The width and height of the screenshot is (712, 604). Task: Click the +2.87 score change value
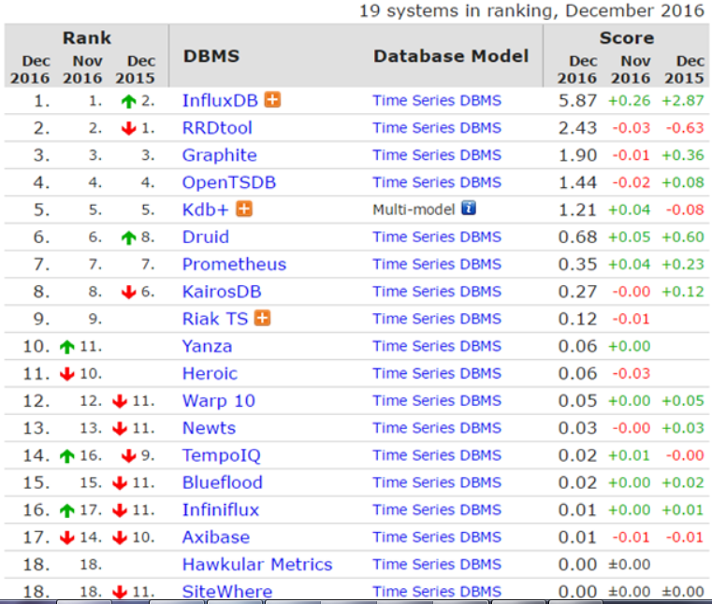coord(682,100)
